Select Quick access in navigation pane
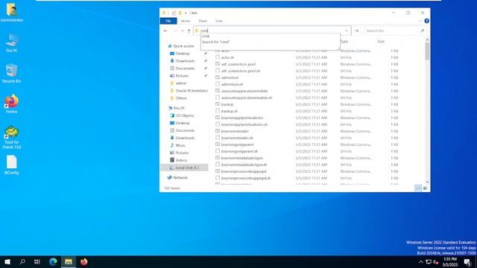The height and width of the screenshot is (268, 477). coord(183,46)
